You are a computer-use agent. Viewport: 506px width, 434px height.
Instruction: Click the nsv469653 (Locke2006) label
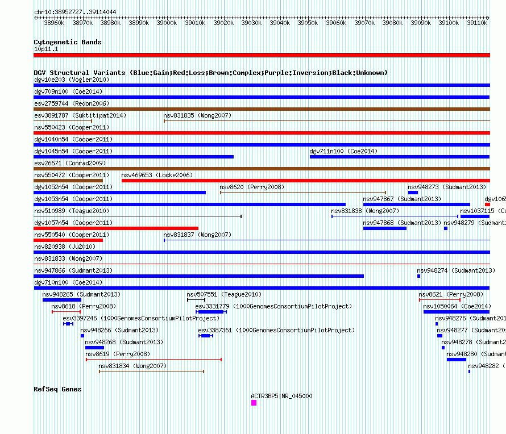157,175
